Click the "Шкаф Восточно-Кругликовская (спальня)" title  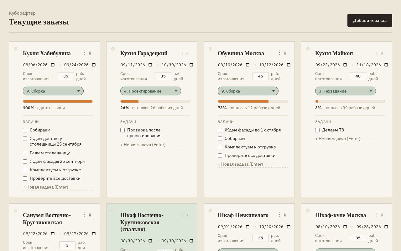[142, 222]
